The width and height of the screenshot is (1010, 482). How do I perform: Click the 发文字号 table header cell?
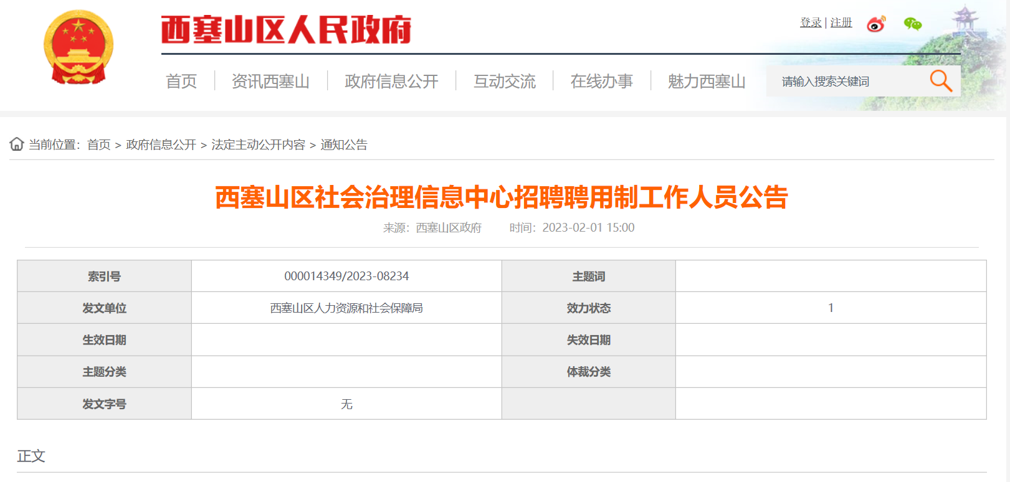[104, 404]
